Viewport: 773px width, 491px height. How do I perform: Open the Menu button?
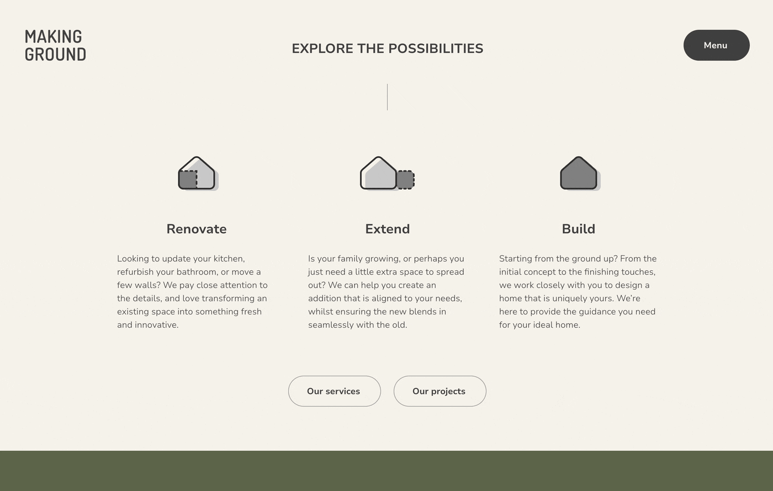point(716,45)
